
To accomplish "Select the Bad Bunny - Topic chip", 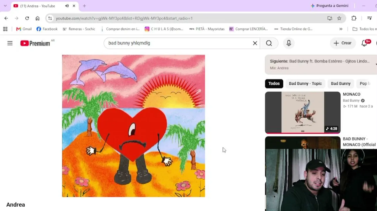I will pos(305,84).
